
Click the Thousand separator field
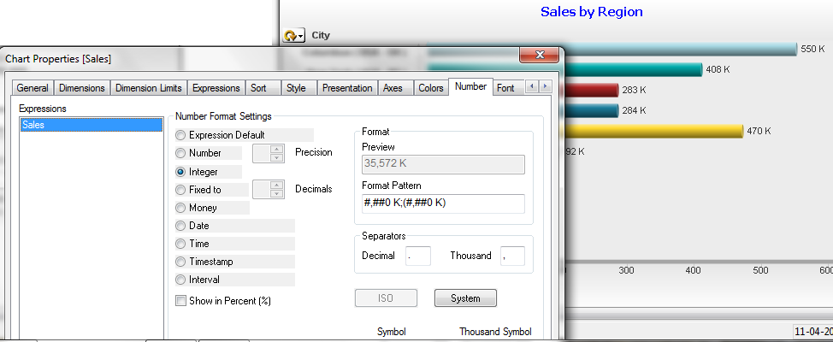pos(512,256)
